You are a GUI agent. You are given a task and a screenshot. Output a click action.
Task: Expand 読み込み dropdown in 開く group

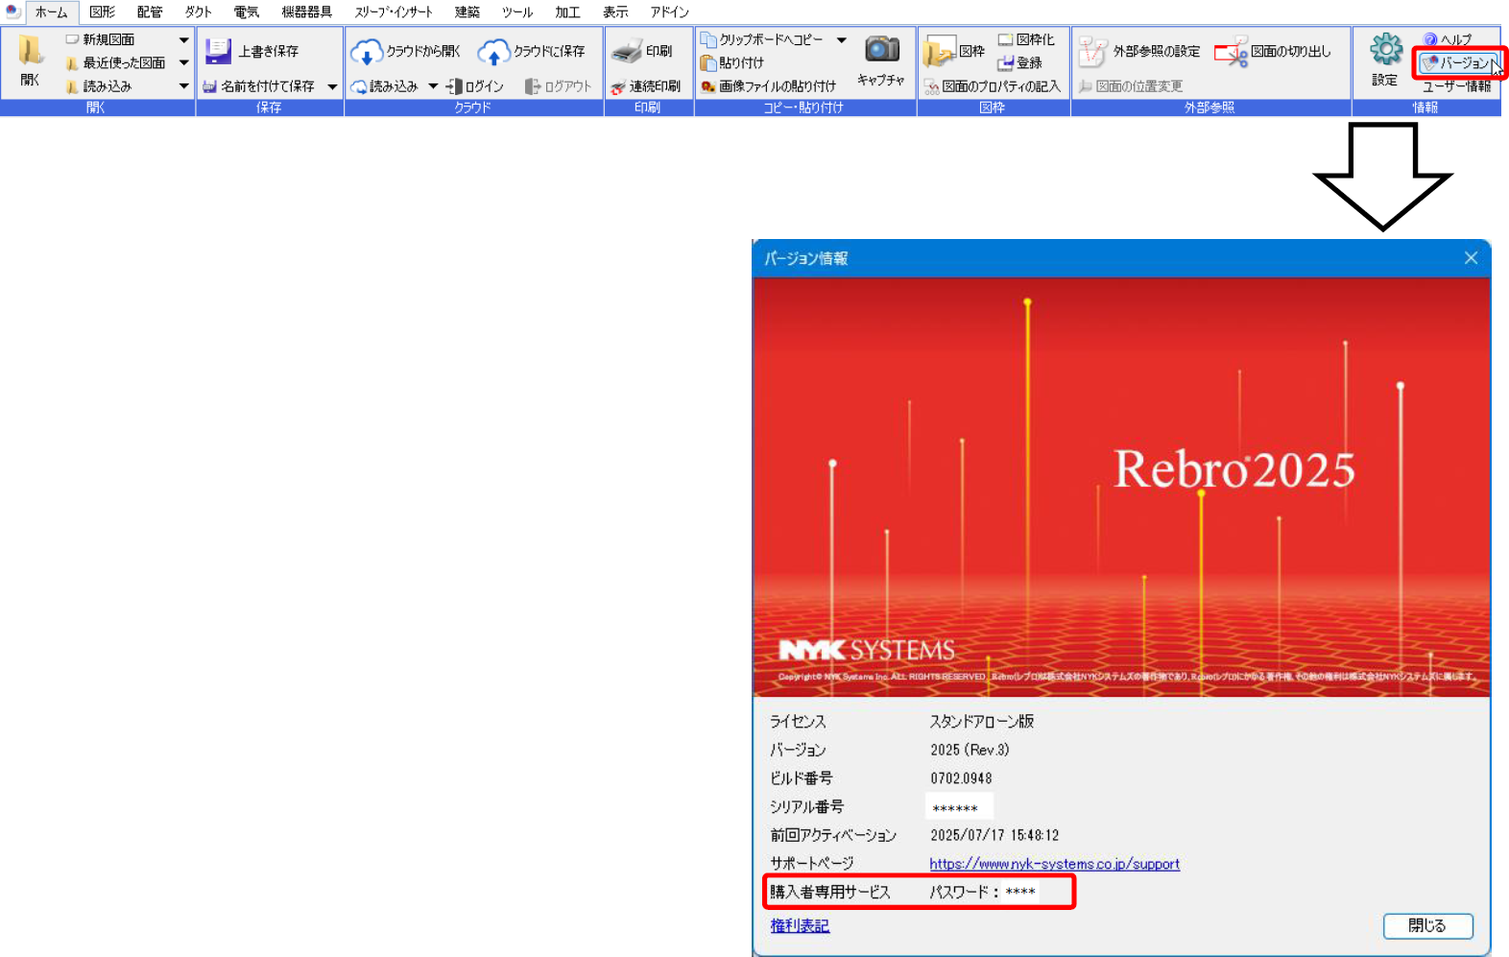pos(183,86)
